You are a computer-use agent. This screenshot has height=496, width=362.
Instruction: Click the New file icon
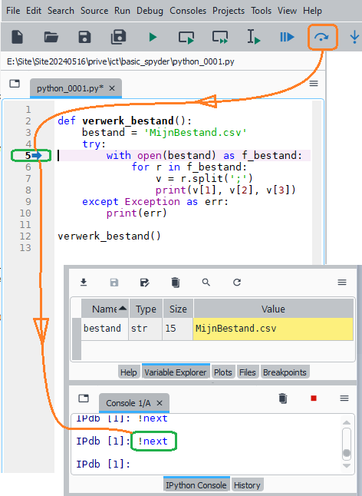18,38
